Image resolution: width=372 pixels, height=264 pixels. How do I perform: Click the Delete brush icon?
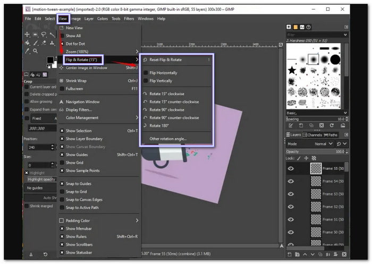pos(322,125)
